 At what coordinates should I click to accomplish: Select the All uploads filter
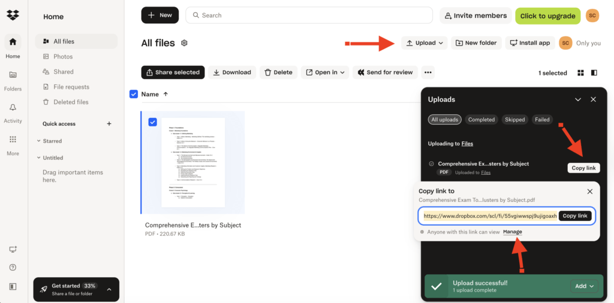tap(444, 120)
